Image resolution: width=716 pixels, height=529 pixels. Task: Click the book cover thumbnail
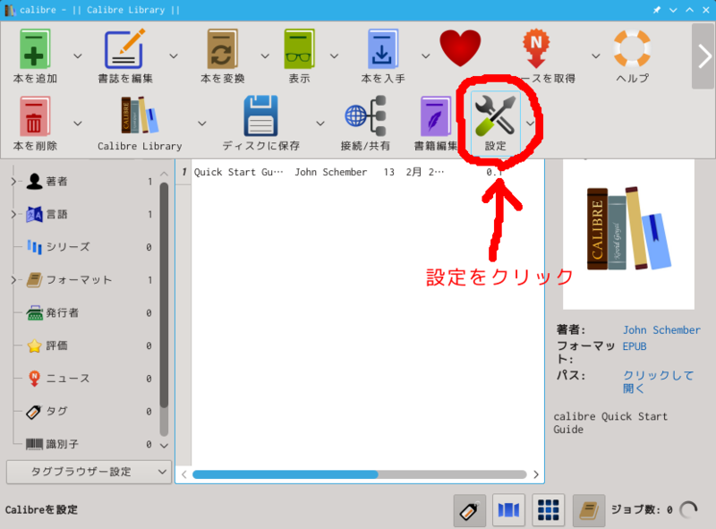point(629,234)
